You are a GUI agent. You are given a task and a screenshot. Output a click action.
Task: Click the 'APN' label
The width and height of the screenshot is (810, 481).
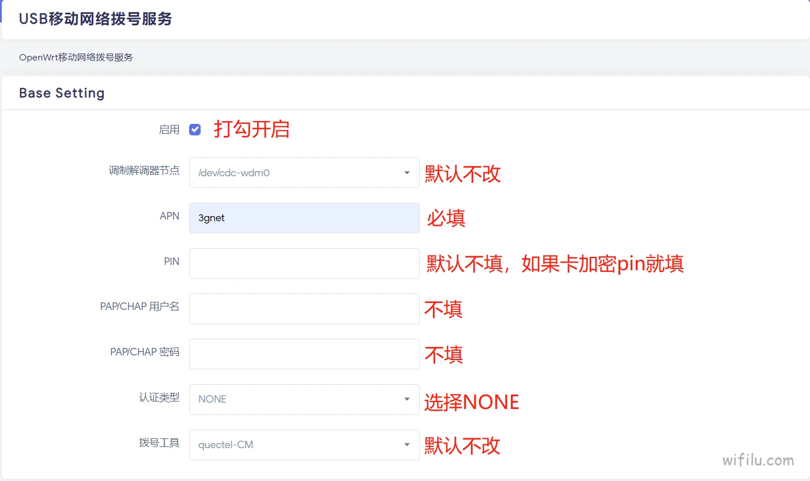pyautogui.click(x=169, y=216)
